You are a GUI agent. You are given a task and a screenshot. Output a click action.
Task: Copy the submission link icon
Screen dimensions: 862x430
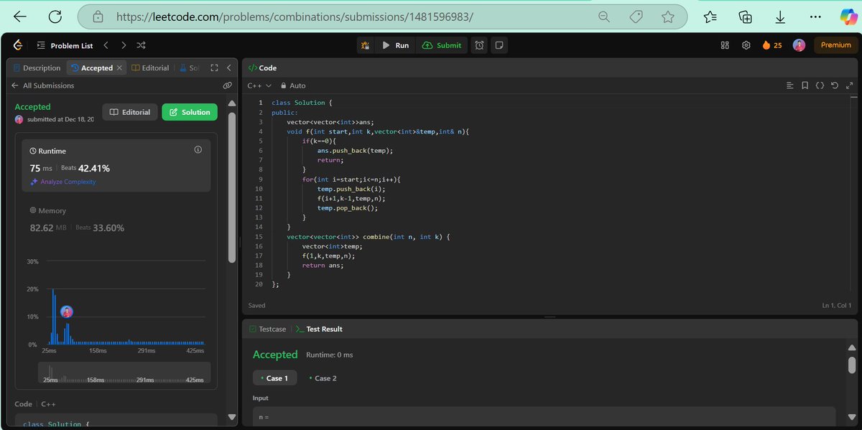click(228, 85)
